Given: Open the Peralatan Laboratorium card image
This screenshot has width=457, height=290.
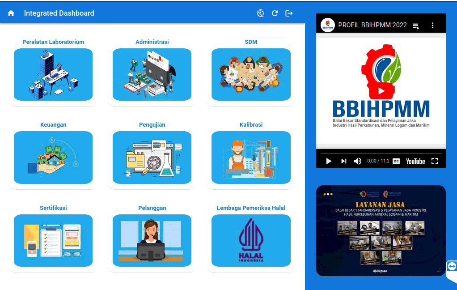Looking at the screenshot, I should tap(53, 74).
